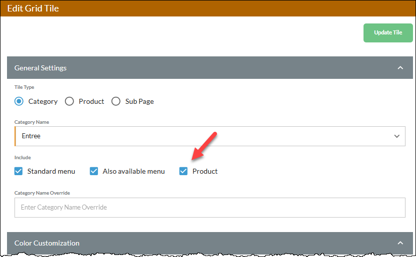Screen dimensions: 416x257
Task: Toggle the Also available menu checkbox
Action: [x=94, y=171]
